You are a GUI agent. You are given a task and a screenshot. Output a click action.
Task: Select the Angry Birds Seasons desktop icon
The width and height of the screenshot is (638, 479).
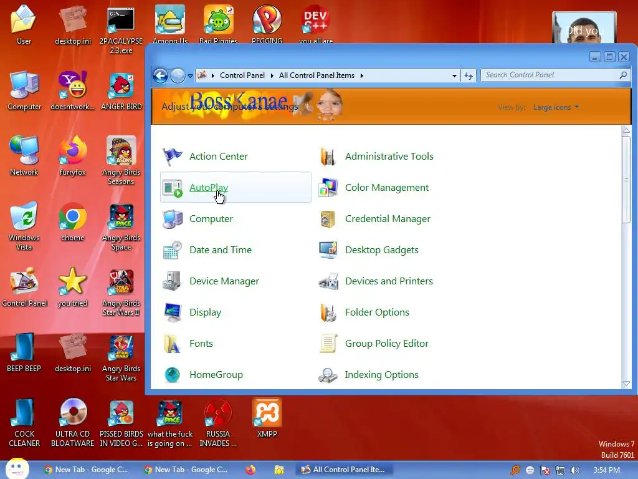(121, 160)
